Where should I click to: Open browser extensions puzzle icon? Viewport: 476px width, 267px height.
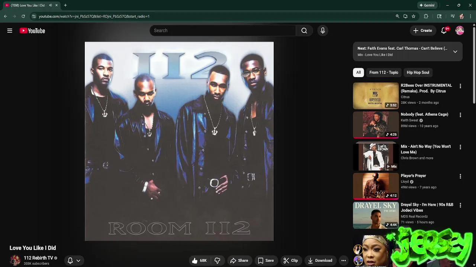click(x=426, y=16)
